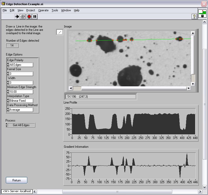Click the image horizontal scrollbar thumb
This screenshot has height=195, width=208.
click(77, 88)
